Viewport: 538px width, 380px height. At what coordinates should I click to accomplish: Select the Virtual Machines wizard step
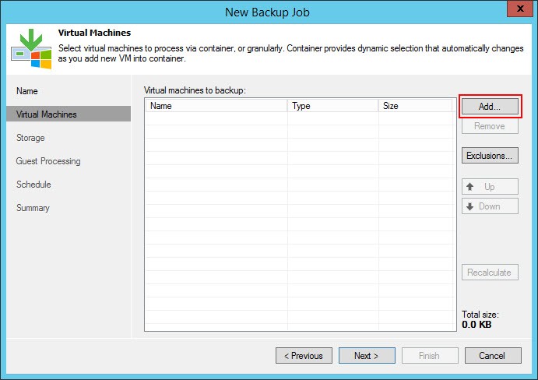69,114
